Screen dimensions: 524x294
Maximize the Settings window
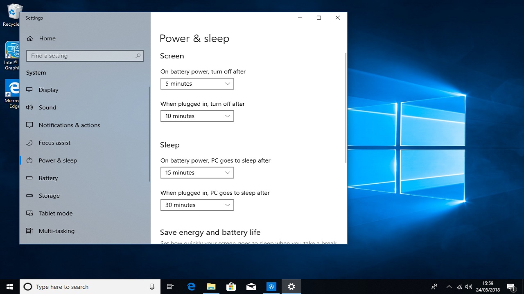coord(319,18)
